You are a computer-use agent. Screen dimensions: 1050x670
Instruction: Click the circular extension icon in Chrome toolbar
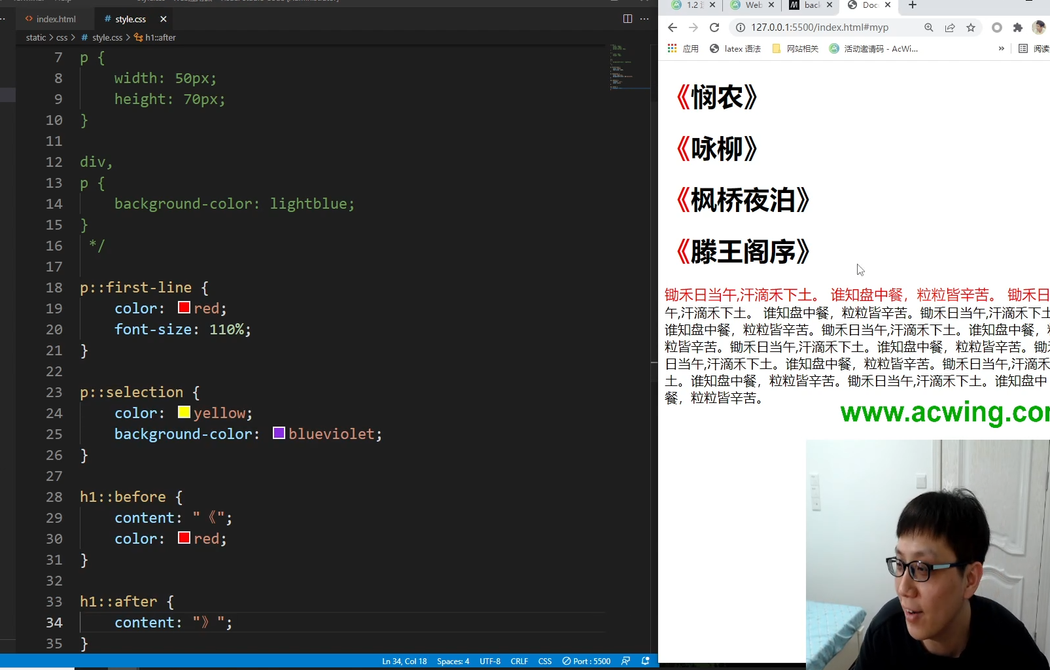pos(997,27)
